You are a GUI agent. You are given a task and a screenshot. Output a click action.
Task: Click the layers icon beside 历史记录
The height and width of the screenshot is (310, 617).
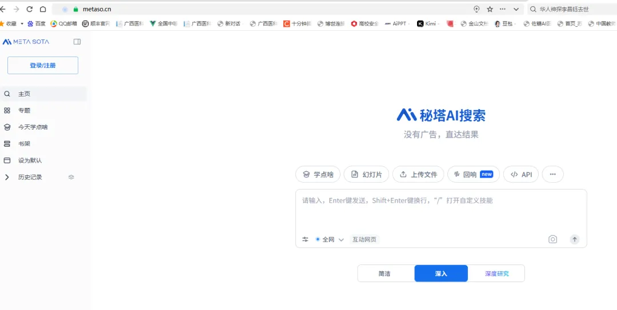click(71, 177)
